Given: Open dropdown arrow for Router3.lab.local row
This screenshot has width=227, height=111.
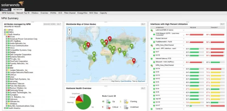Looking at the screenshot, I should 184,39.
